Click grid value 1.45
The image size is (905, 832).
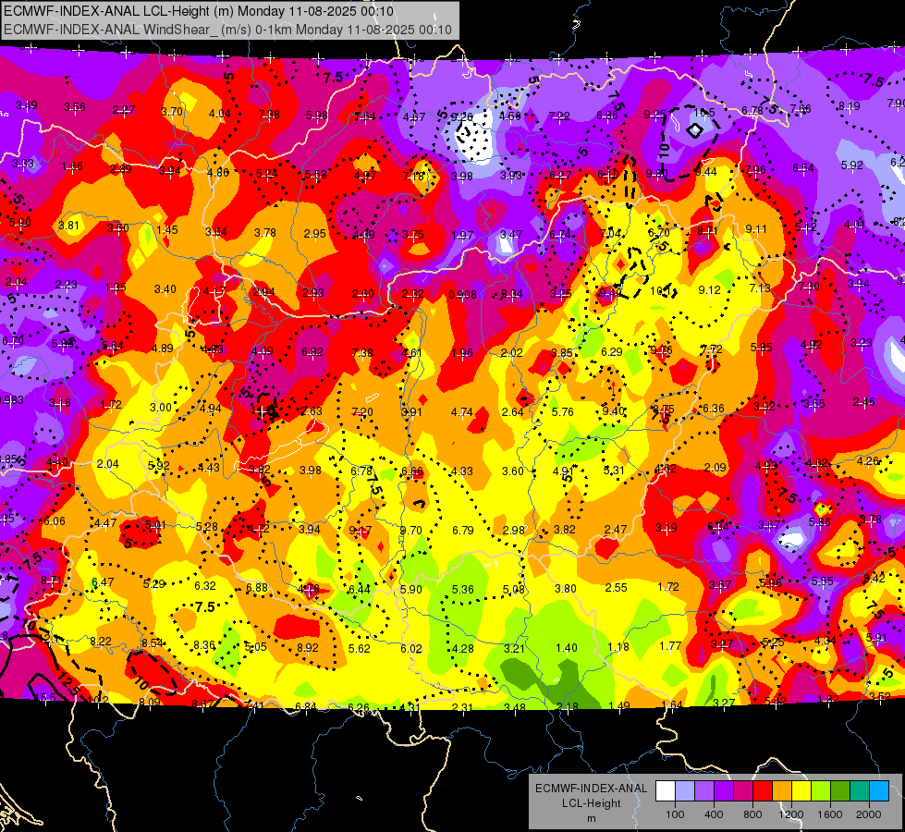pyautogui.click(x=167, y=230)
